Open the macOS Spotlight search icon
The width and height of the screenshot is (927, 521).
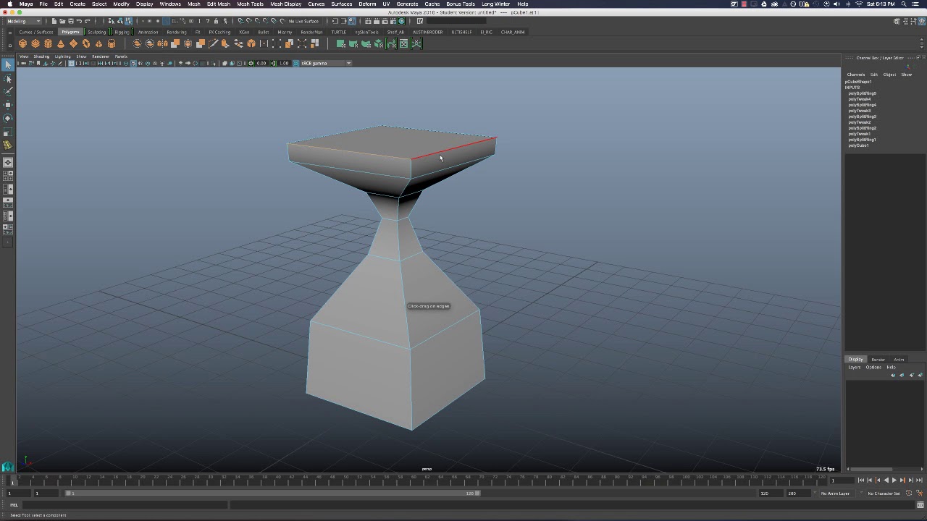click(x=904, y=4)
